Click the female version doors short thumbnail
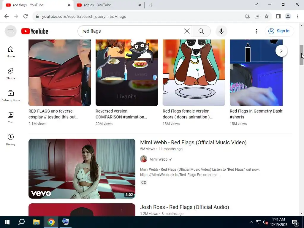Image resolution: width=304 pixels, height=228 pixels. coord(194,73)
